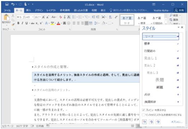Apply paragraph shading paint bucket
Screen dimensions: 188x129
(x=103, y=23)
